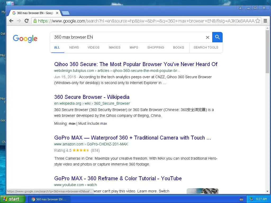Click the blue magnifier search button

(x=217, y=37)
